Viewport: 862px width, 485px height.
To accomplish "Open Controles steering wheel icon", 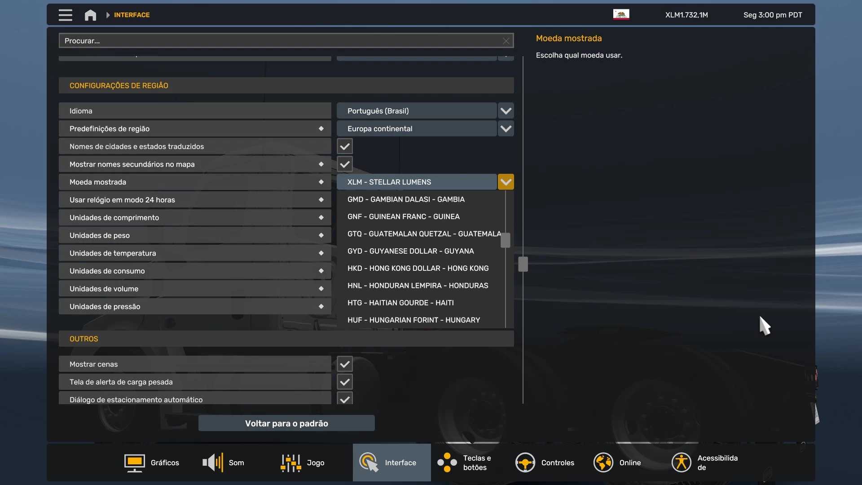I will click(525, 463).
